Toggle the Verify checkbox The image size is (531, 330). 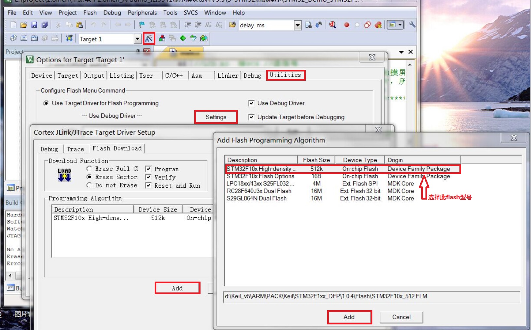(148, 177)
